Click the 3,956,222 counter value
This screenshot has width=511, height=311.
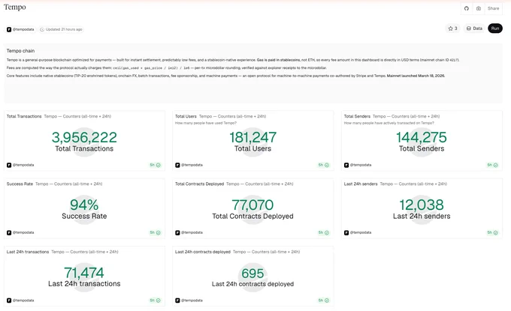click(x=84, y=137)
